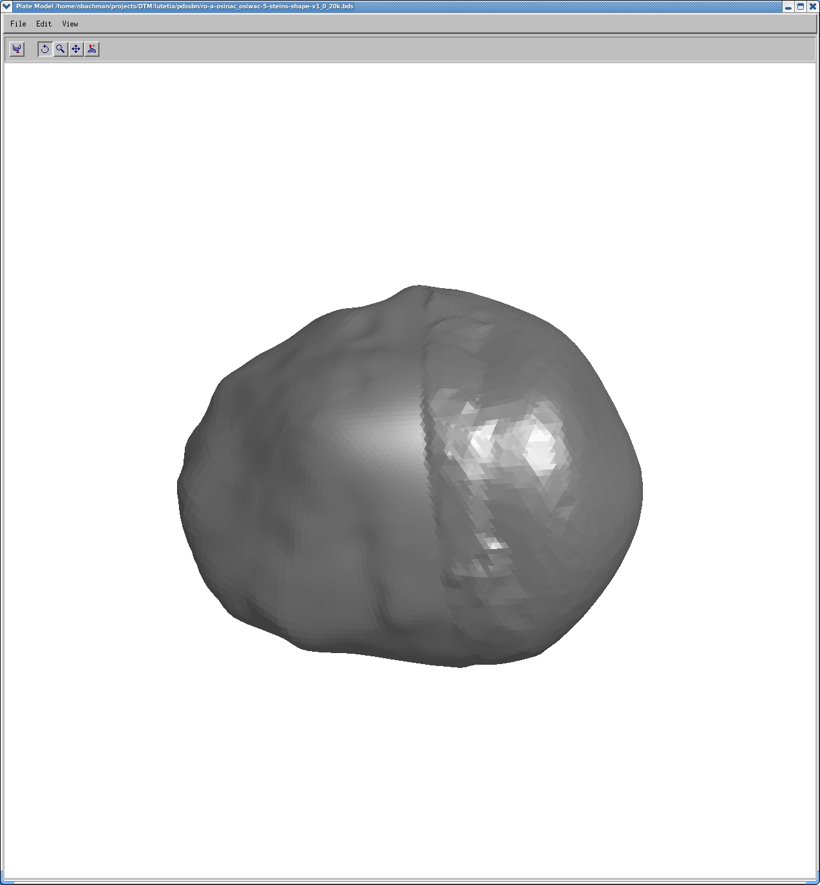Open the Edit menu
The height and width of the screenshot is (885, 820).
[x=44, y=24]
